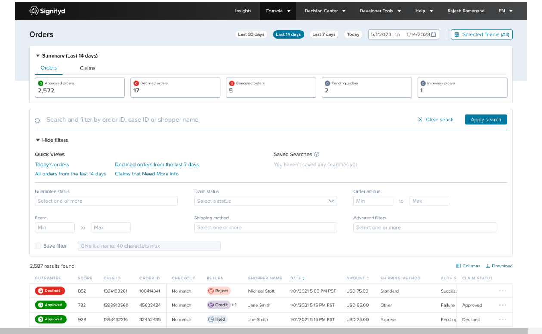
Task: Click the Score Min input field
Action: (55, 227)
